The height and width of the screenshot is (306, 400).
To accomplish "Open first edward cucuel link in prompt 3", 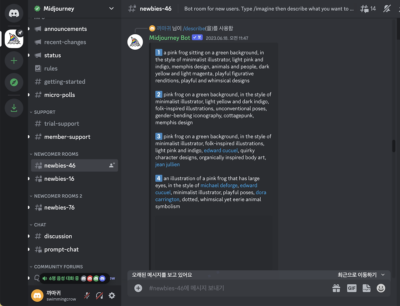I will [221, 150].
